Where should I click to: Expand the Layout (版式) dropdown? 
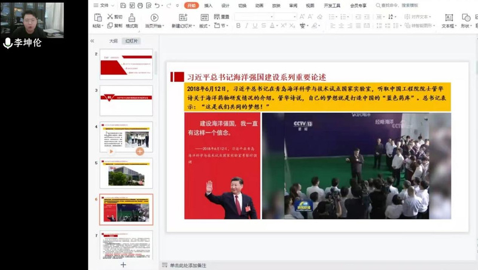[205, 26]
